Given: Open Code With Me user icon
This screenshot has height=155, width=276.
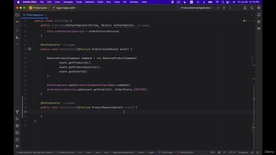Looking at the screenshot, I should pos(245,8).
